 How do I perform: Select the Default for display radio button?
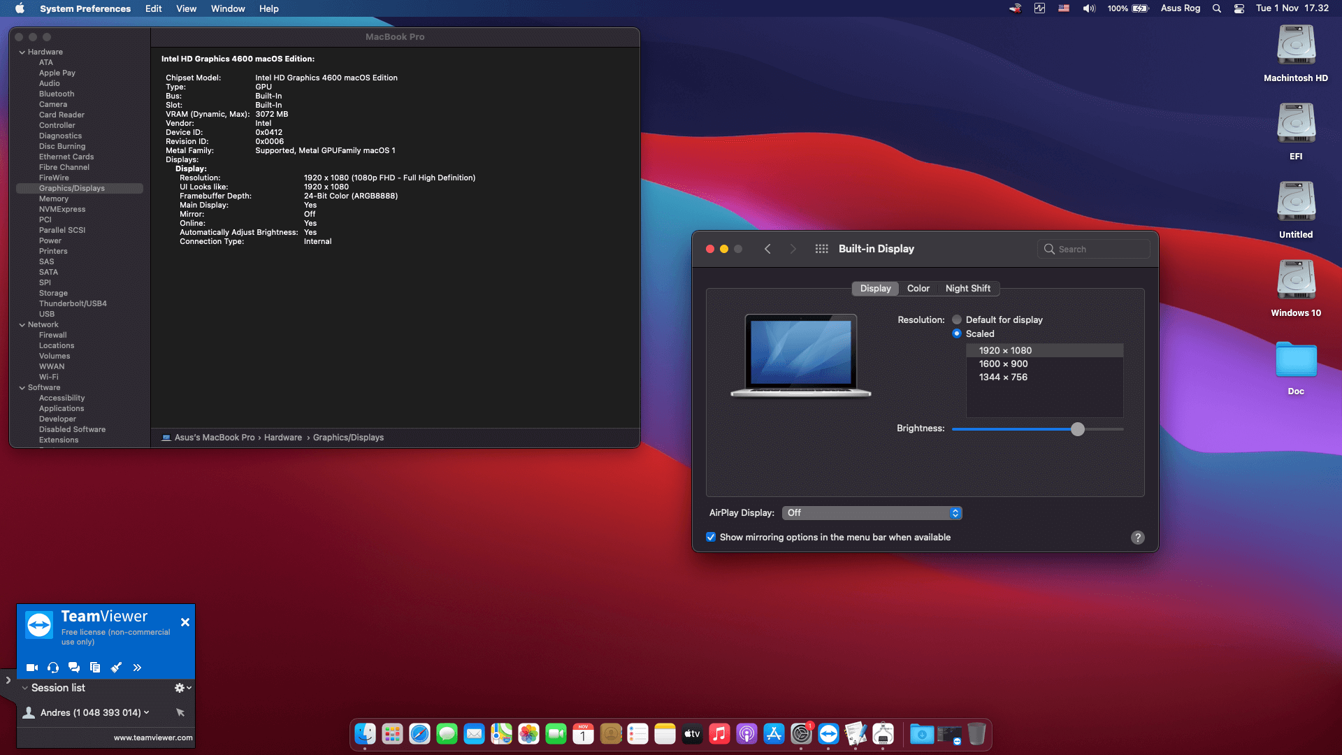(957, 319)
